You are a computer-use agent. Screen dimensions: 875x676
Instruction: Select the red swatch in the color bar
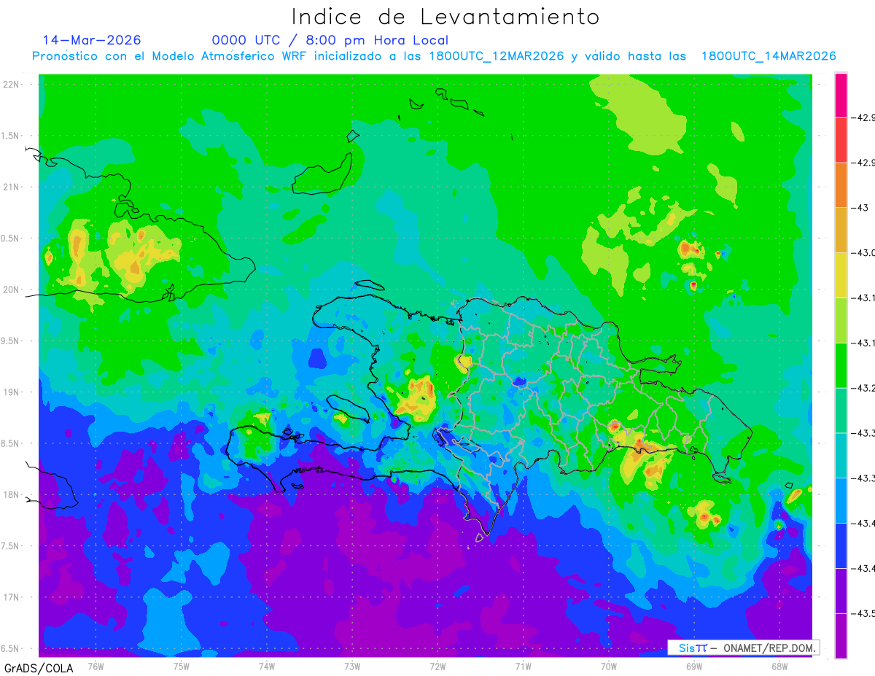(x=841, y=139)
